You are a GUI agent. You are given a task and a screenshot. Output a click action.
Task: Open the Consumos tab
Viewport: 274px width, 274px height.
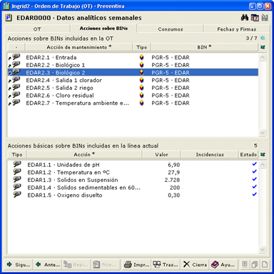pos(171,29)
